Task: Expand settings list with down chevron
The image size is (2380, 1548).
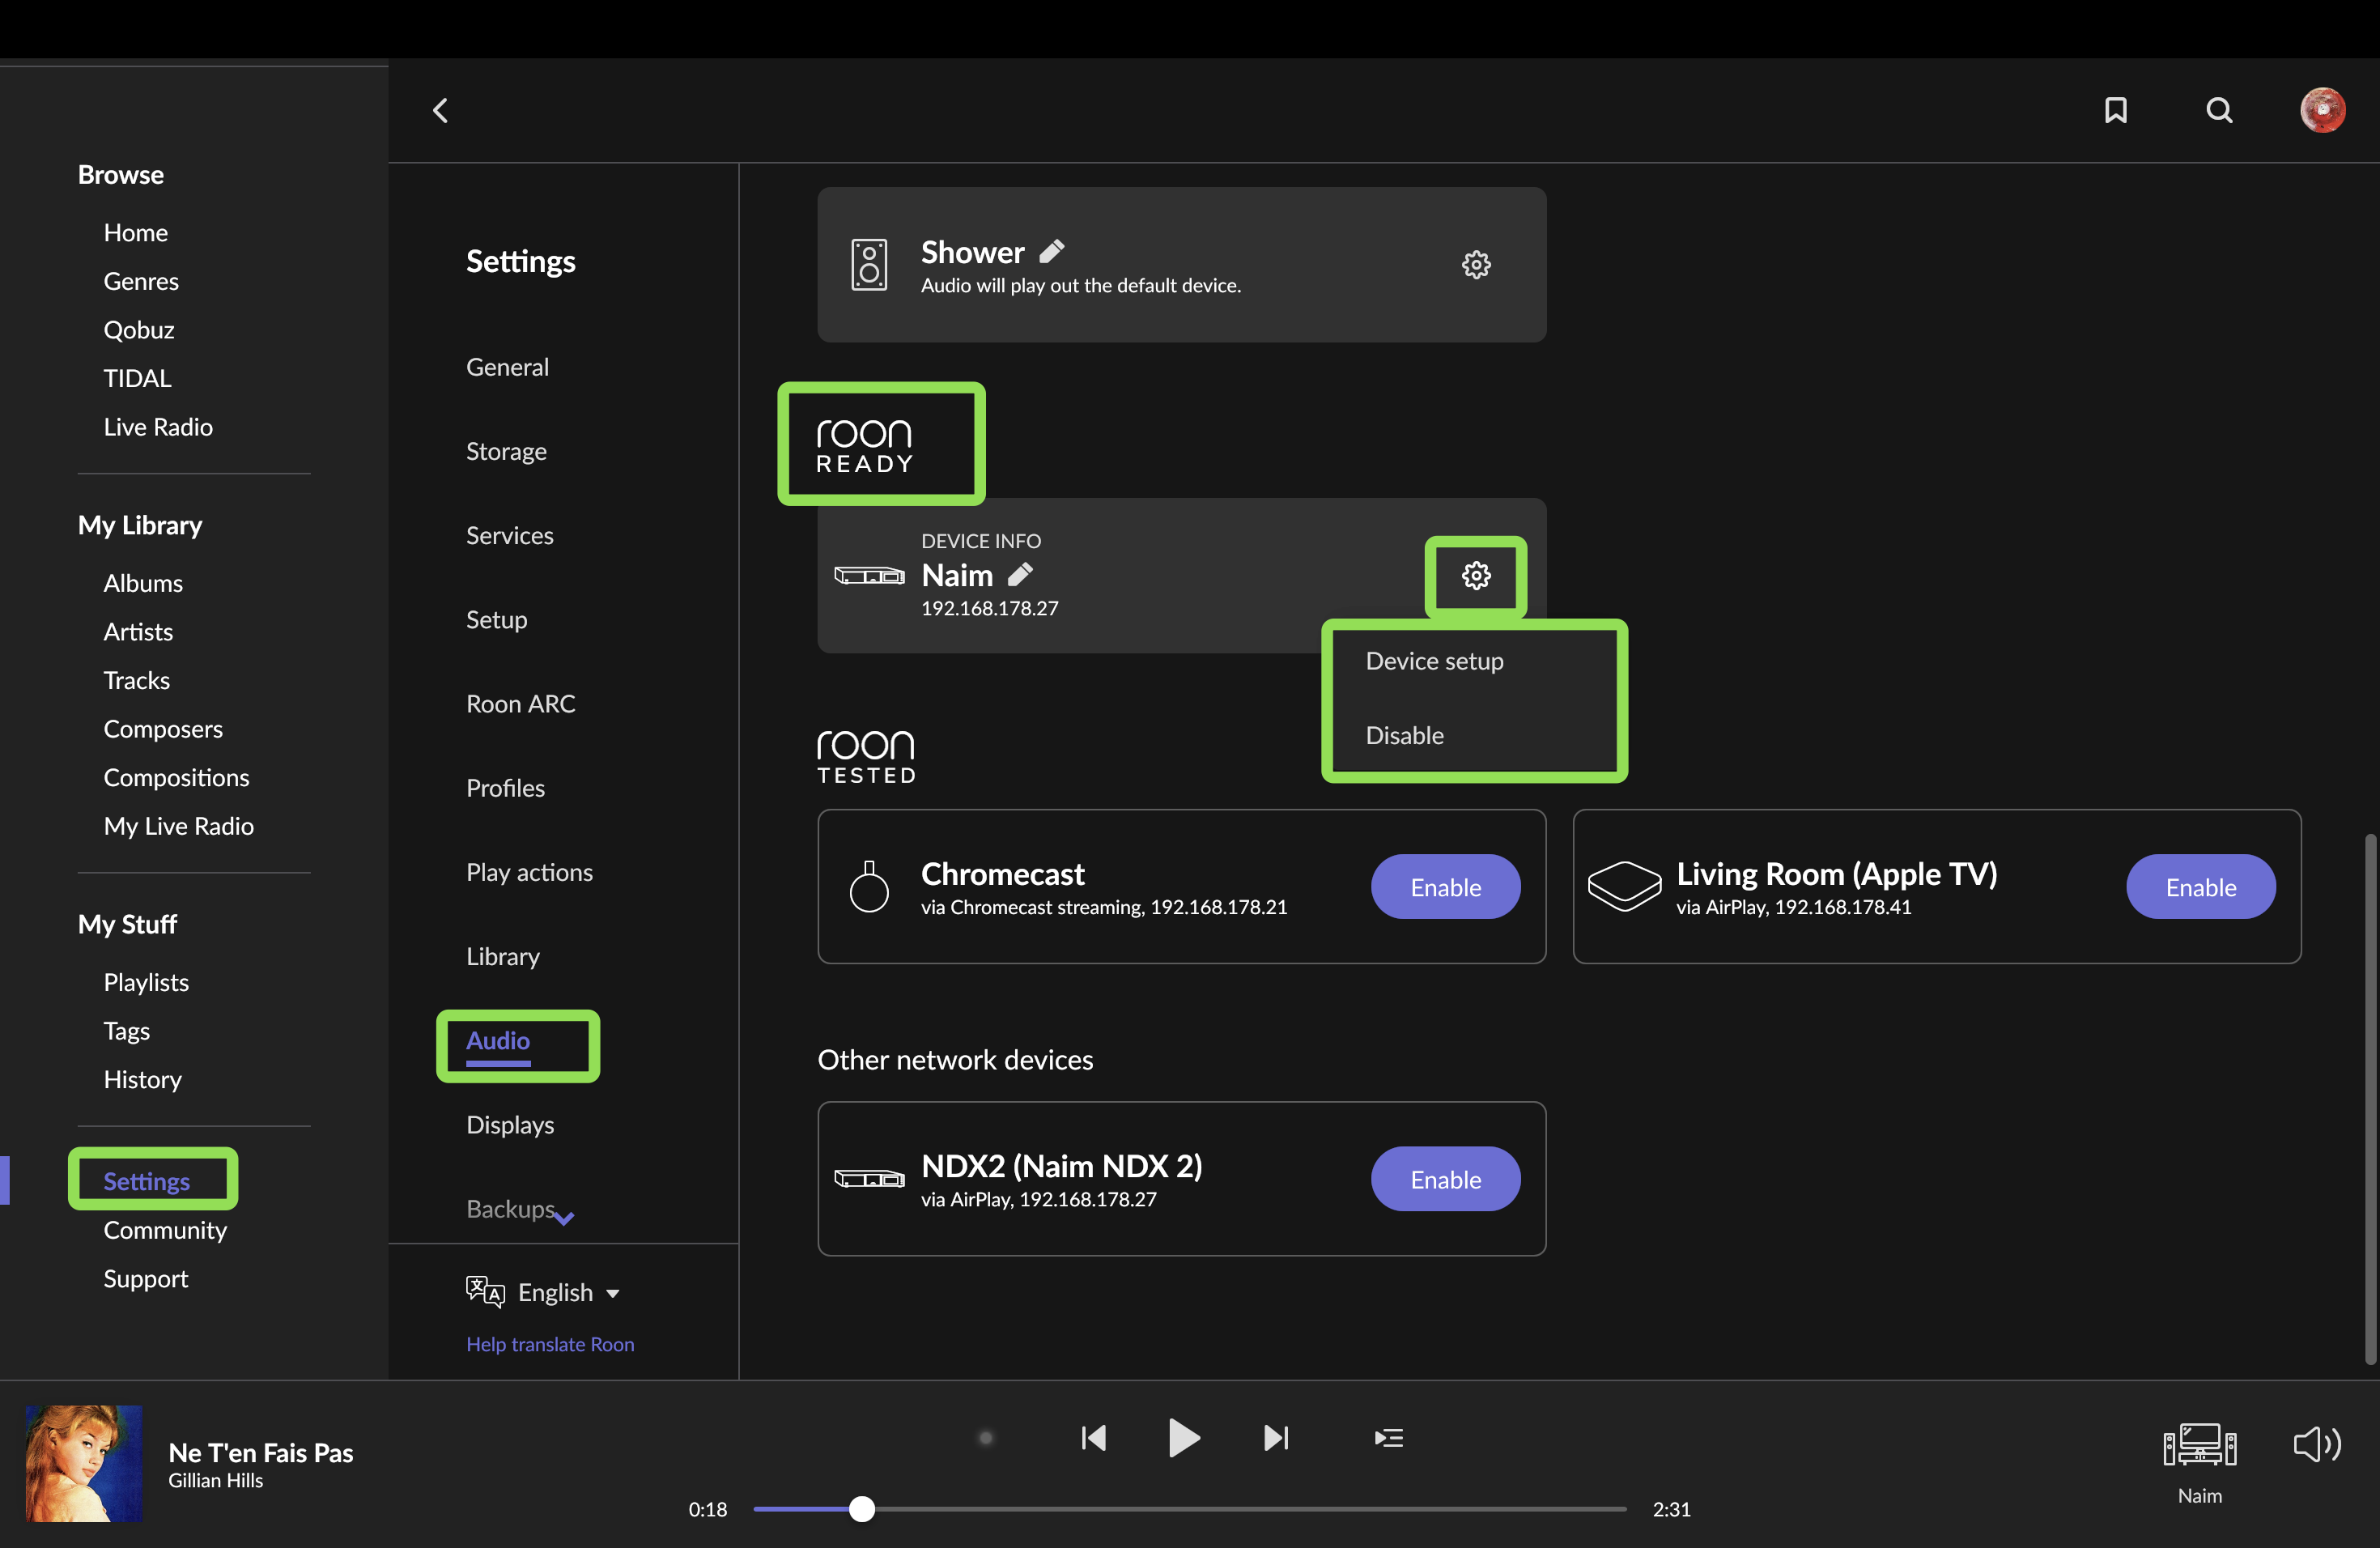Action: pos(564,1217)
